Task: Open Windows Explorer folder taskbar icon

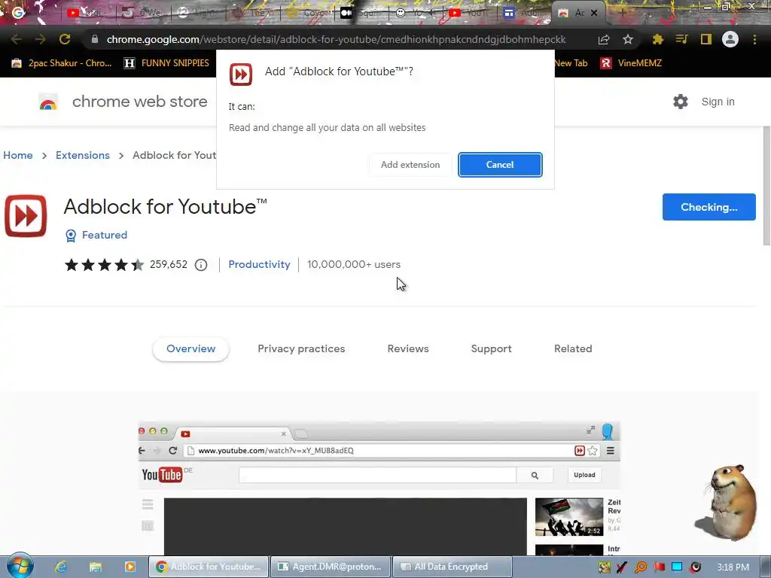Action: pyautogui.click(x=96, y=567)
